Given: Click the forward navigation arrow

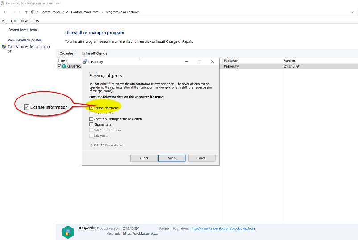Looking at the screenshot, I should [x=14, y=12].
